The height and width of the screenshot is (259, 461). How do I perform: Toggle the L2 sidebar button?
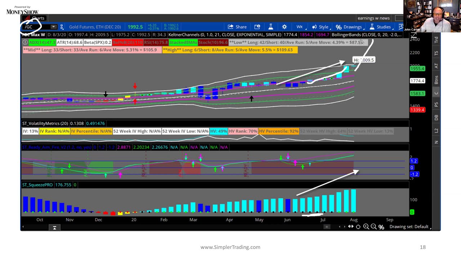tap(436, 130)
